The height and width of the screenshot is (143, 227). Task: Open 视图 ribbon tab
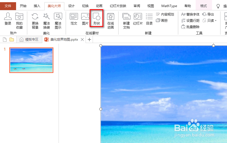(150, 6)
